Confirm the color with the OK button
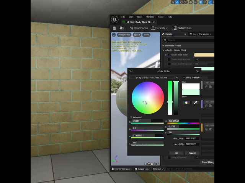Image resolution: width=245 pixels, height=183 pixels. (176, 153)
